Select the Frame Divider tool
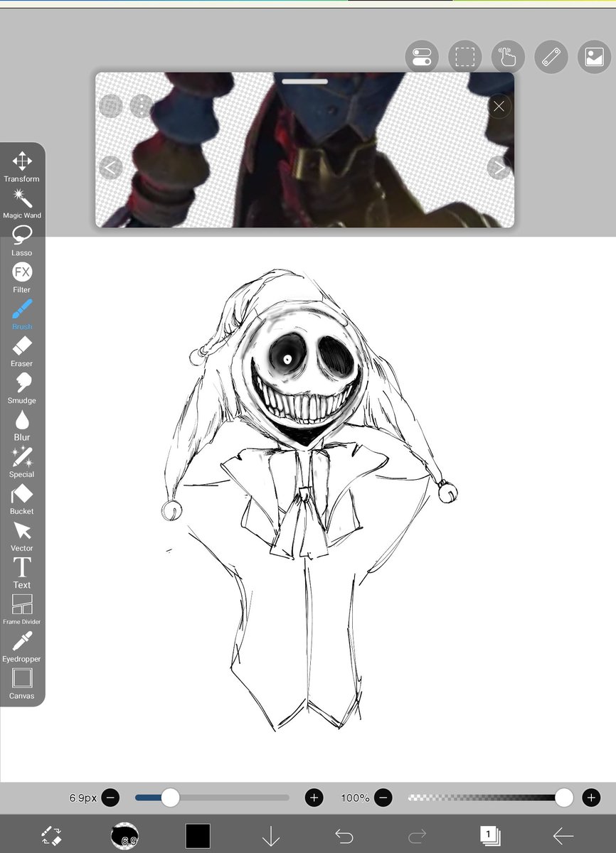616x853 pixels. [22, 611]
